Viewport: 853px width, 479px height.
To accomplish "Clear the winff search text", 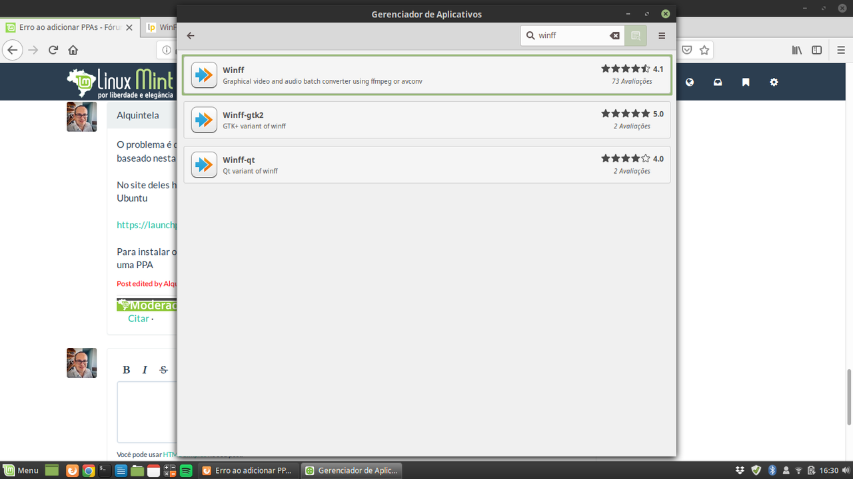I will click(614, 36).
